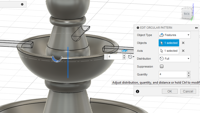
Task: Clear the Objects selection
Action: click(183, 43)
